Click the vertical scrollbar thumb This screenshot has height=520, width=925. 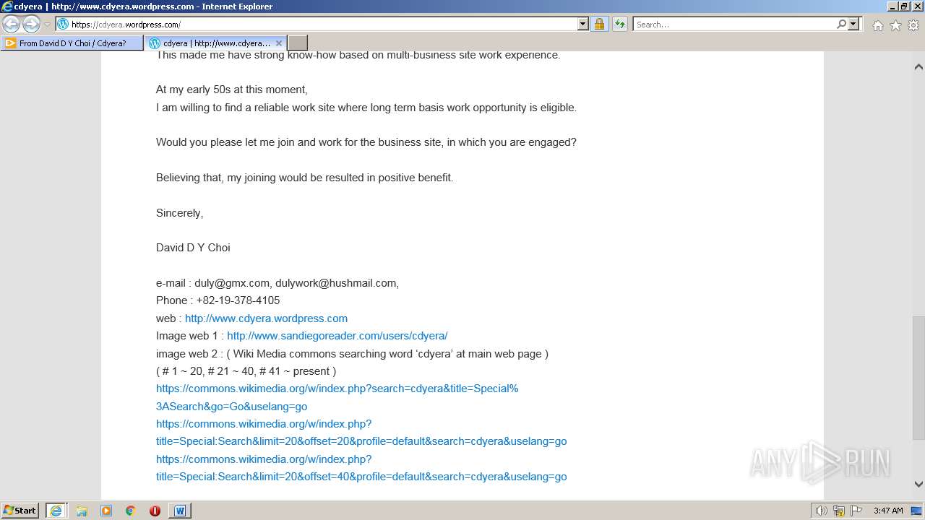(918, 378)
